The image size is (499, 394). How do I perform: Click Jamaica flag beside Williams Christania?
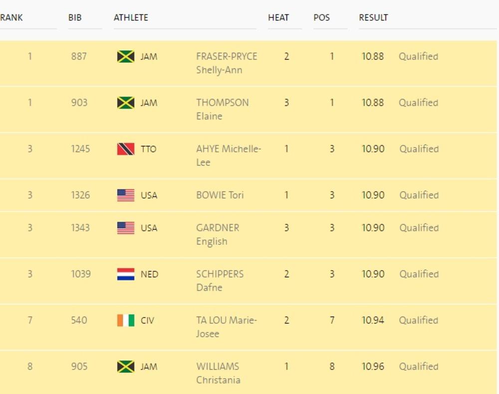coord(126,367)
